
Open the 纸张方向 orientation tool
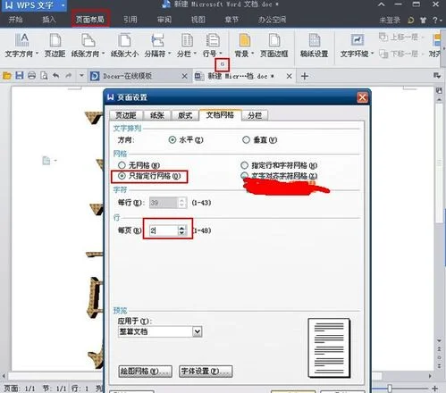88,46
